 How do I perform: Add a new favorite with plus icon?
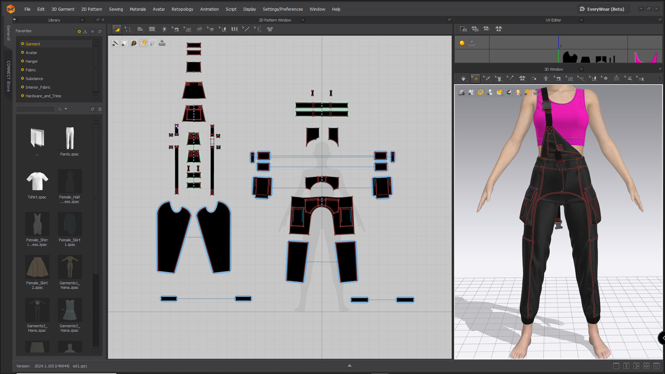(93, 31)
